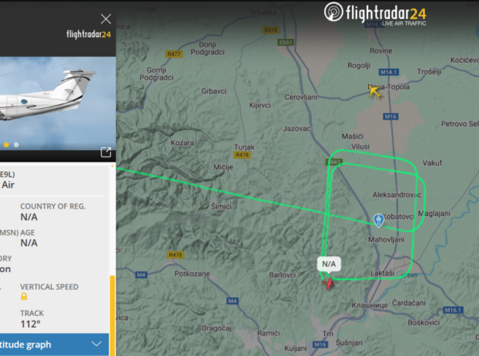This screenshot has height=356, width=479.
Task: Expand the altitude graph section
Action: [55, 344]
